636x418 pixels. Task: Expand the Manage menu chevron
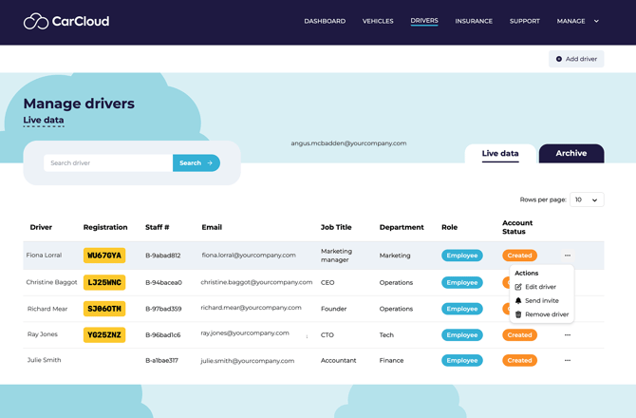(596, 21)
